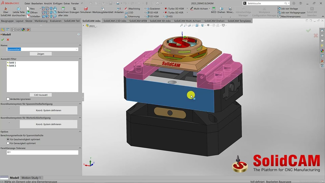The height and width of the screenshot is (183, 325).
Task: Open the Multi-Achsen dropdown arrow
Action: pos(209,9)
